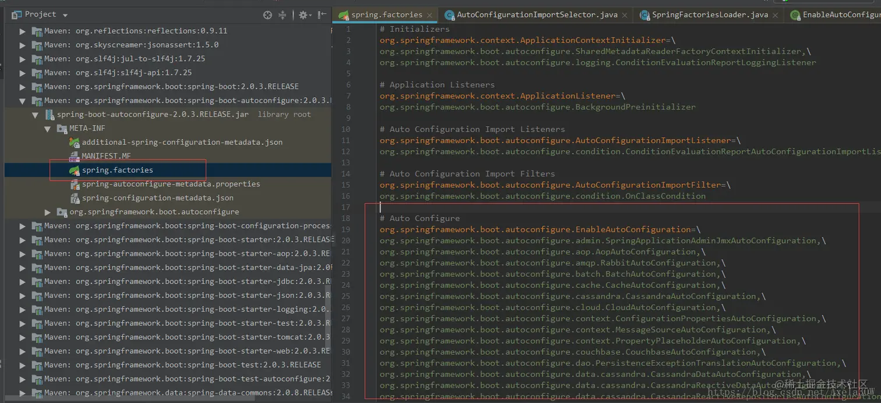This screenshot has height=403, width=881.
Task: Expand Maven: org.skyscreamer:jsonassert:1.5.0 node
Action: click(23, 45)
